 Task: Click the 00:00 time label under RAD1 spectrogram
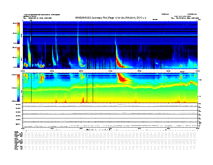tap(23, 71)
